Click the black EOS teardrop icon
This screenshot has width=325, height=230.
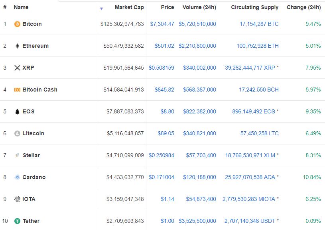pyautogui.click(x=17, y=111)
